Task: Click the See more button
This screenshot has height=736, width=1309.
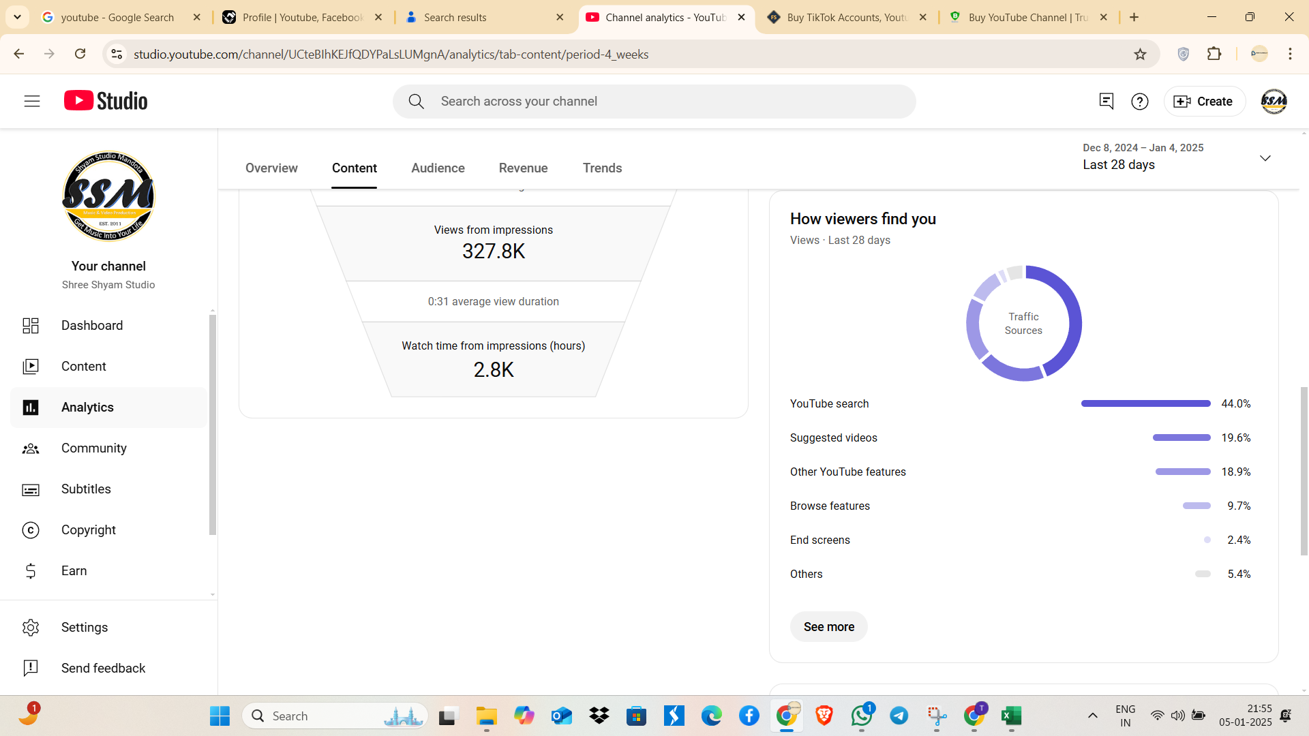Action: click(x=828, y=627)
